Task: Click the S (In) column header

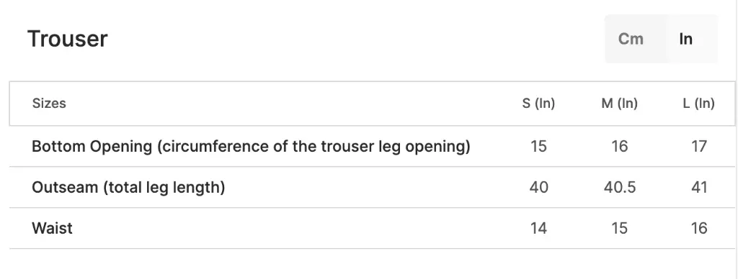Action: click(x=538, y=104)
